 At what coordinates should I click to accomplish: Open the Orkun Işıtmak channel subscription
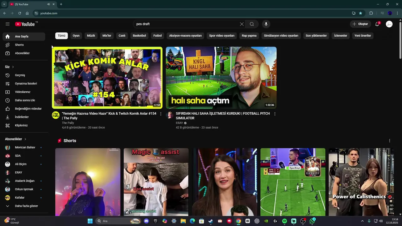coord(24,189)
